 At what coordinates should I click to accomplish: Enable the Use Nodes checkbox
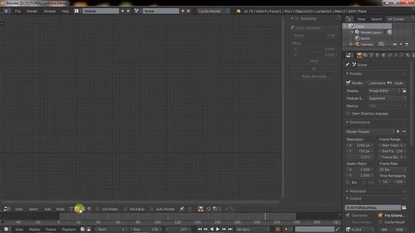[97, 209]
